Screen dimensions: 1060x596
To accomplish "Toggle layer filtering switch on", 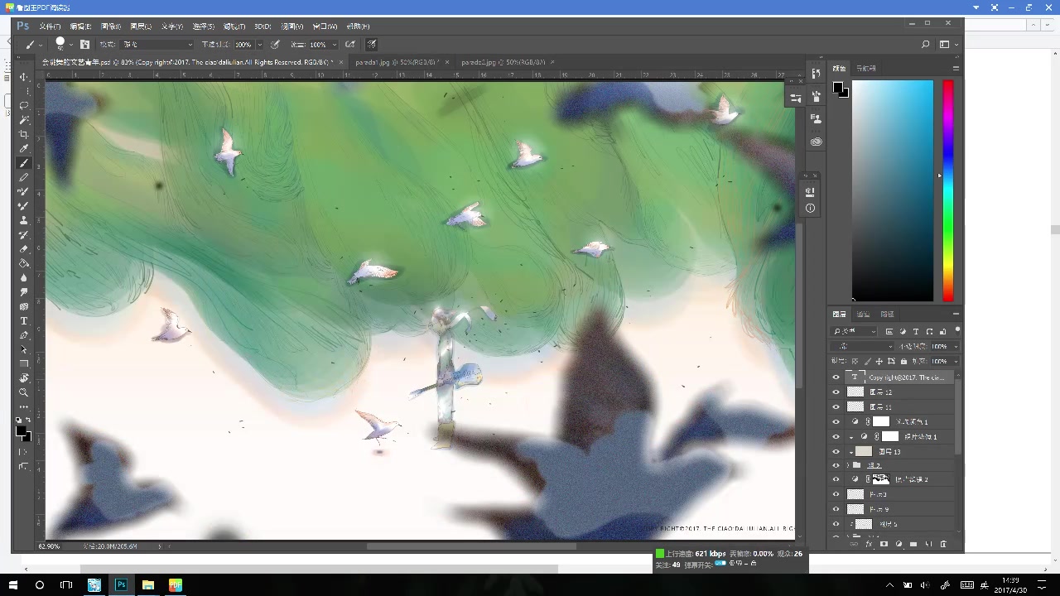I will (957, 331).
